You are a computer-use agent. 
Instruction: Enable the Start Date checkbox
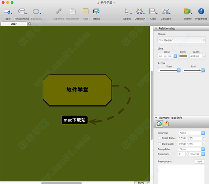click(159, 138)
